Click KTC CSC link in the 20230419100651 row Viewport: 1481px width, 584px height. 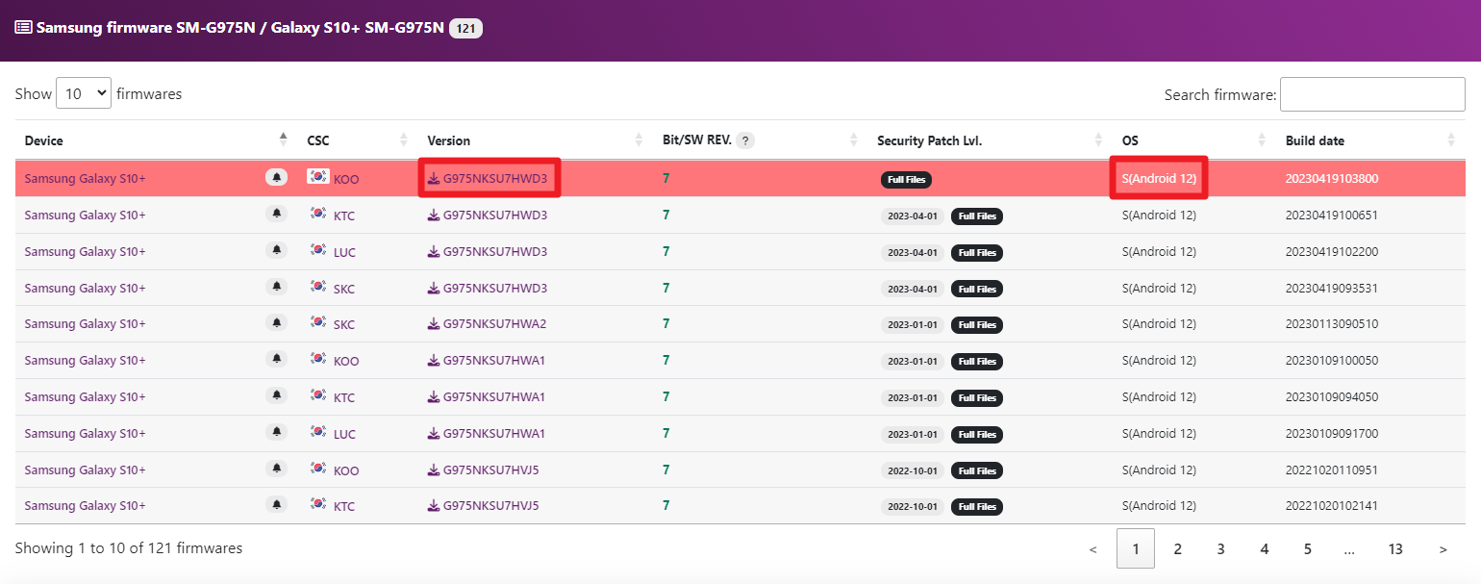[344, 216]
